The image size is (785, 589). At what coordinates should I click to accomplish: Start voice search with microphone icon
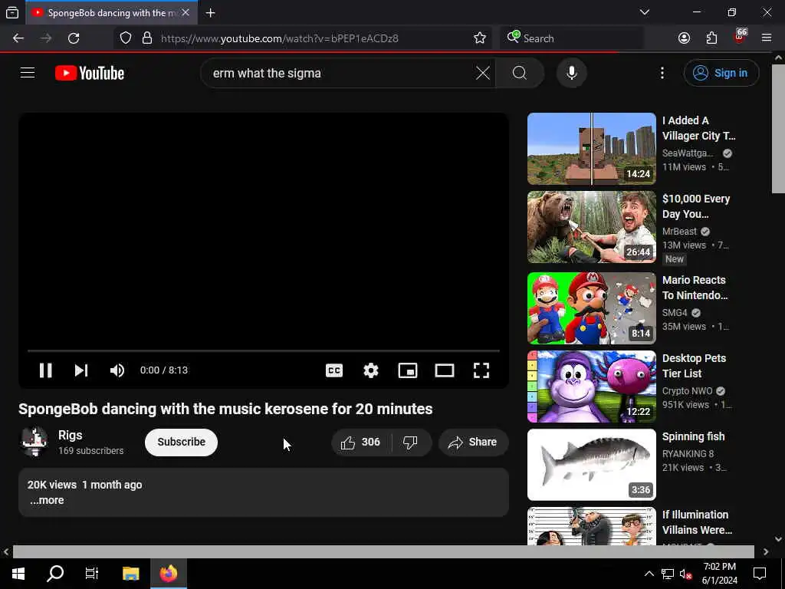[x=572, y=73]
